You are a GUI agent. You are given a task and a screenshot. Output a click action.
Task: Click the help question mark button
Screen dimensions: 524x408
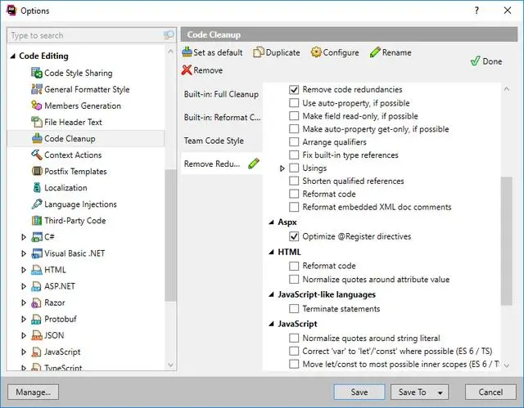477,11
